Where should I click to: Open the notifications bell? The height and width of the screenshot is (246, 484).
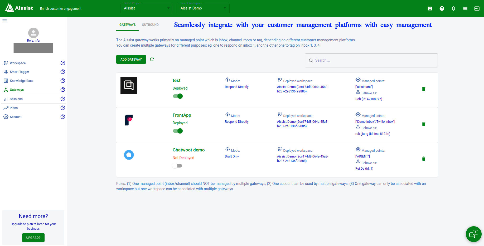[453, 8]
